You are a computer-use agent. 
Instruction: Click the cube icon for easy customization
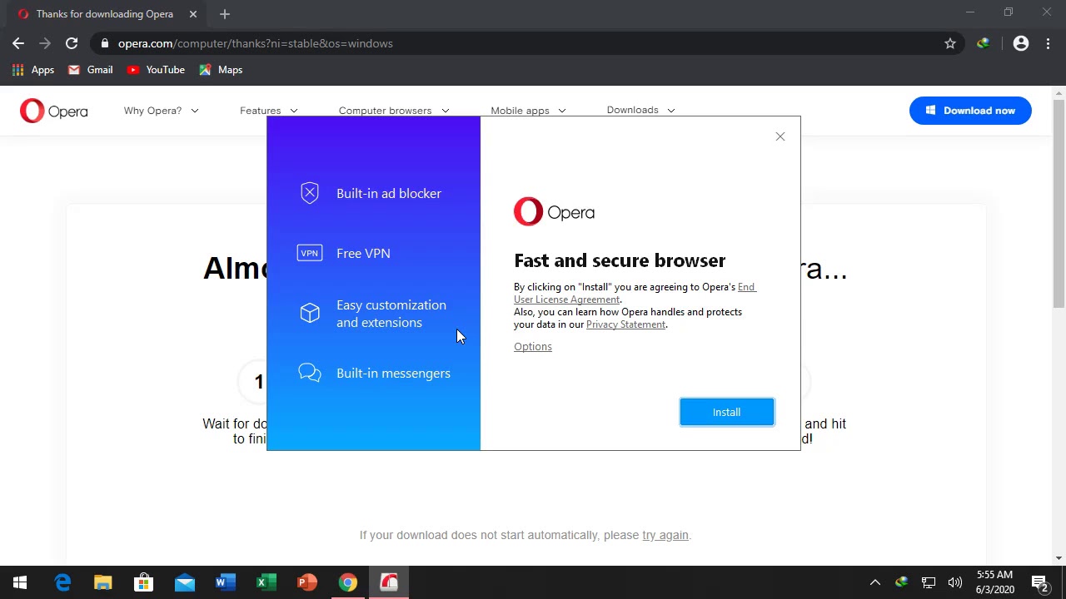point(310,313)
